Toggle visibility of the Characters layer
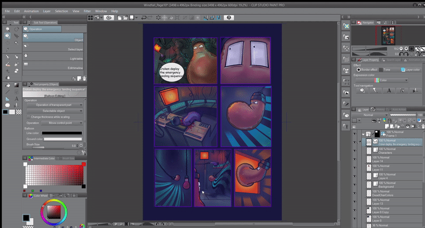 click(354, 152)
